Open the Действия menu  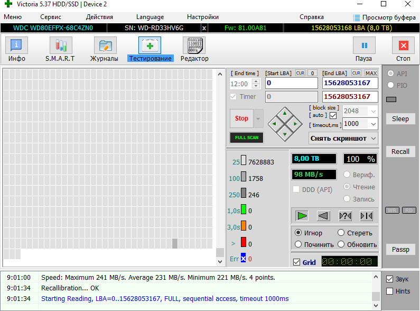point(99,17)
